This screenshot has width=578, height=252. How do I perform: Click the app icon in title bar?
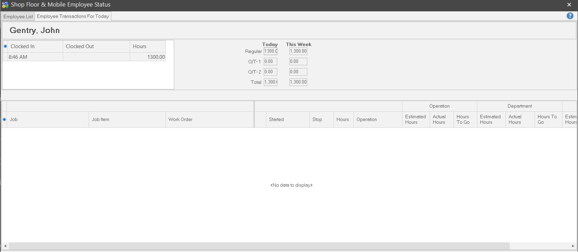click(x=5, y=5)
